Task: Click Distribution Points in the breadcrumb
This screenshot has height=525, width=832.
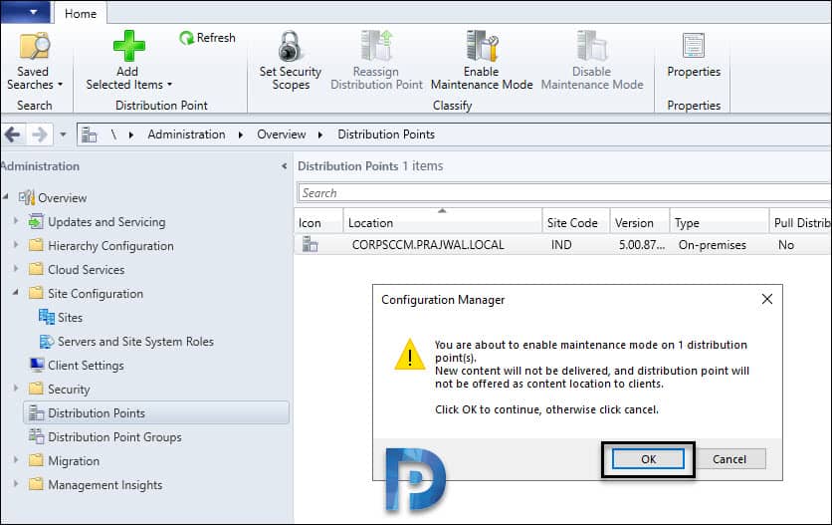Action: 386,134
